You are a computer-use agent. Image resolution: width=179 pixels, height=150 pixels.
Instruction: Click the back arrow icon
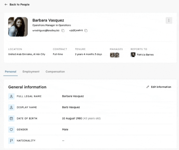pos(6,5)
